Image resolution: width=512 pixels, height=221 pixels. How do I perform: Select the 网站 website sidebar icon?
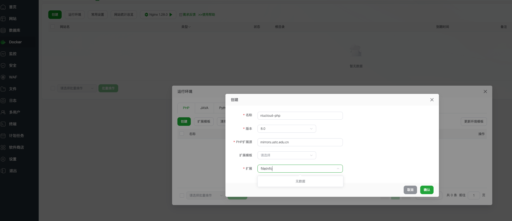(3, 19)
